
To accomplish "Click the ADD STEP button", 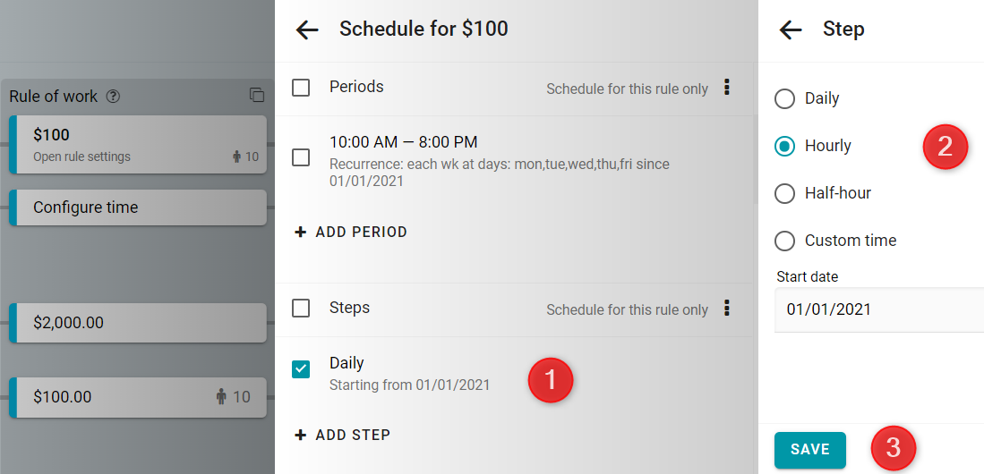I will (343, 435).
